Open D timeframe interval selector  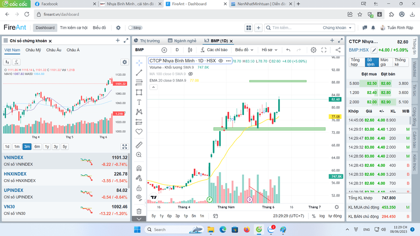(x=177, y=50)
